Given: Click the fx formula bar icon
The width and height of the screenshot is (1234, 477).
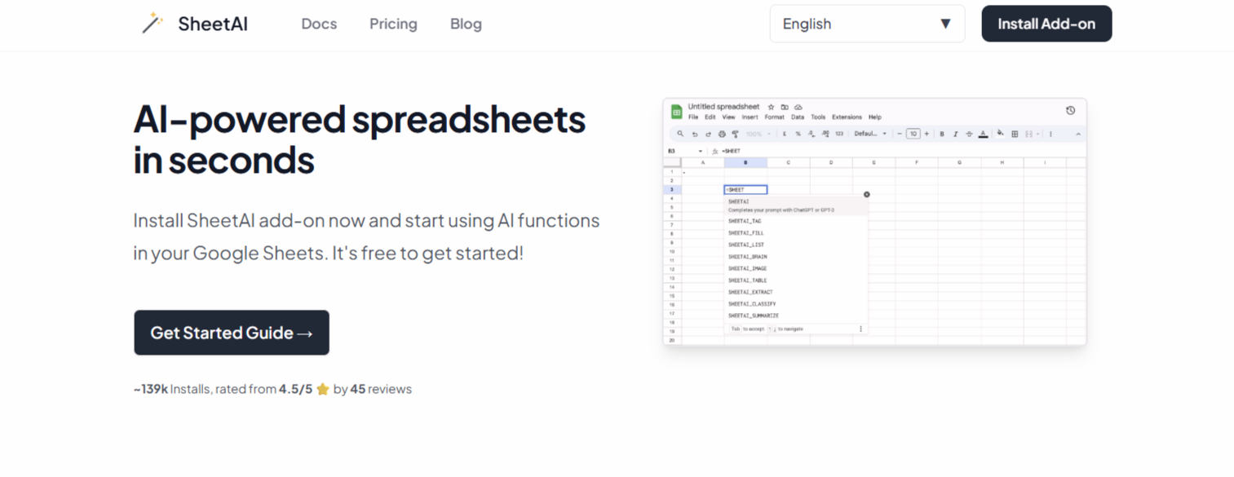Looking at the screenshot, I should click(715, 151).
